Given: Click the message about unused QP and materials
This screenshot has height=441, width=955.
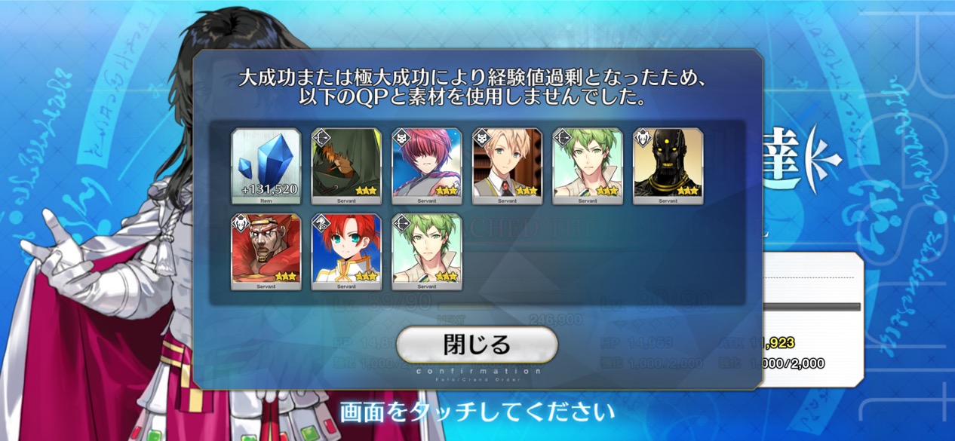Looking at the screenshot, I should (x=477, y=87).
